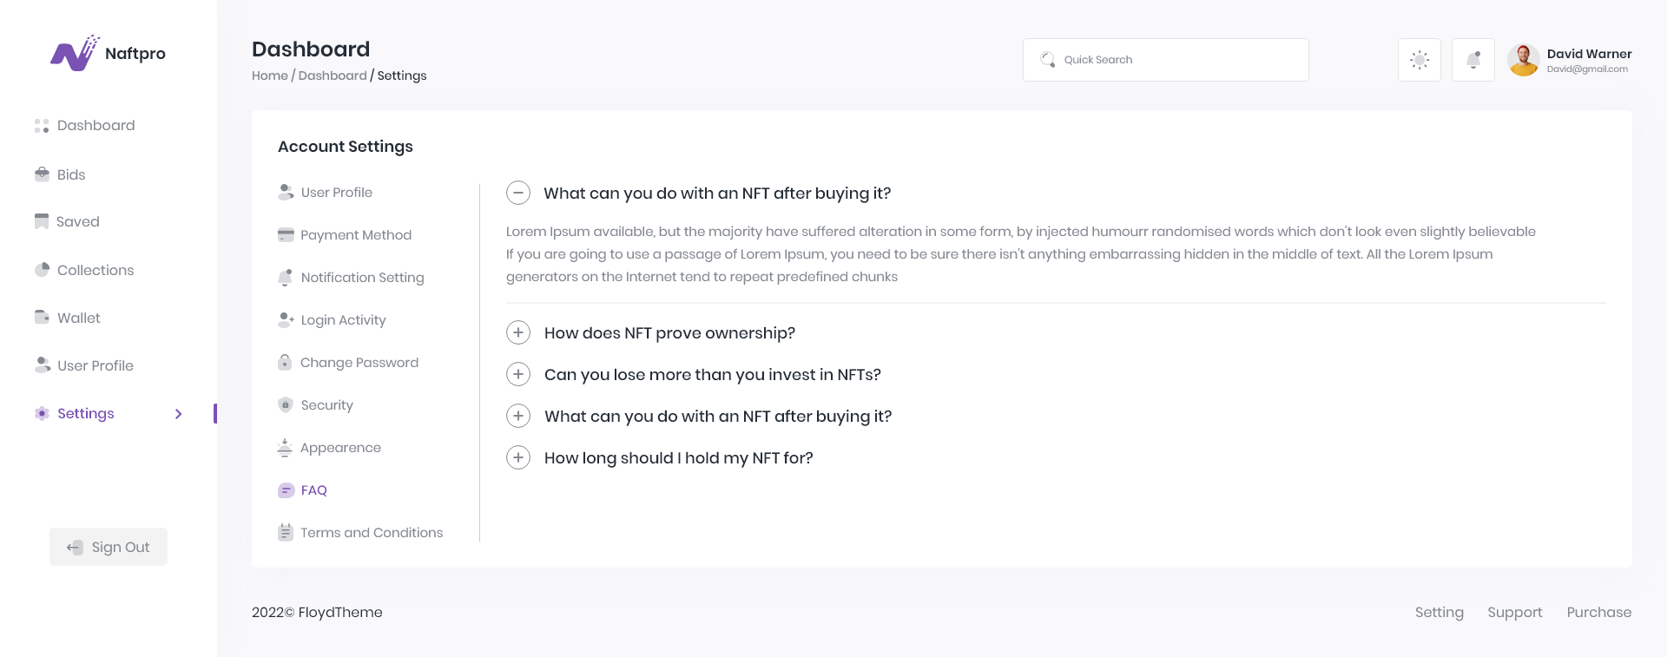
Task: Open notifications bell icon
Action: coord(1473,60)
